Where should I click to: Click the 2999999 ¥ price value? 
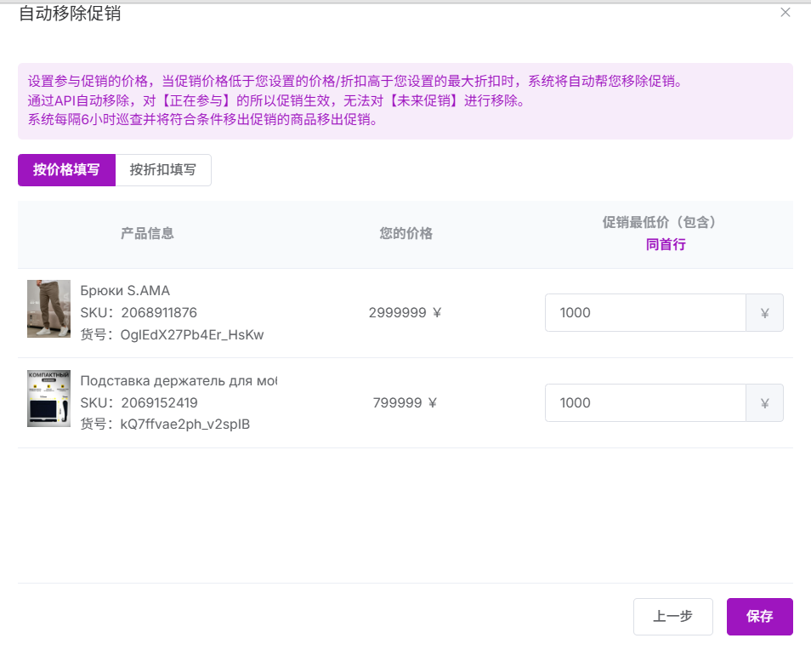click(x=405, y=312)
